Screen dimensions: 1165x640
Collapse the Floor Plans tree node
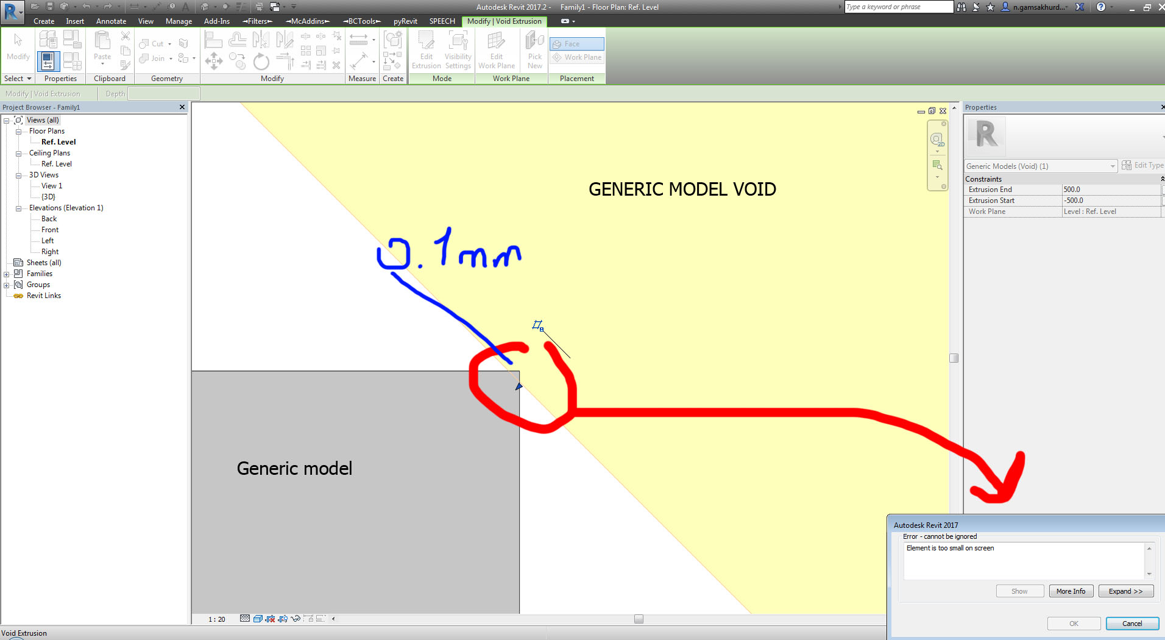[18, 132]
